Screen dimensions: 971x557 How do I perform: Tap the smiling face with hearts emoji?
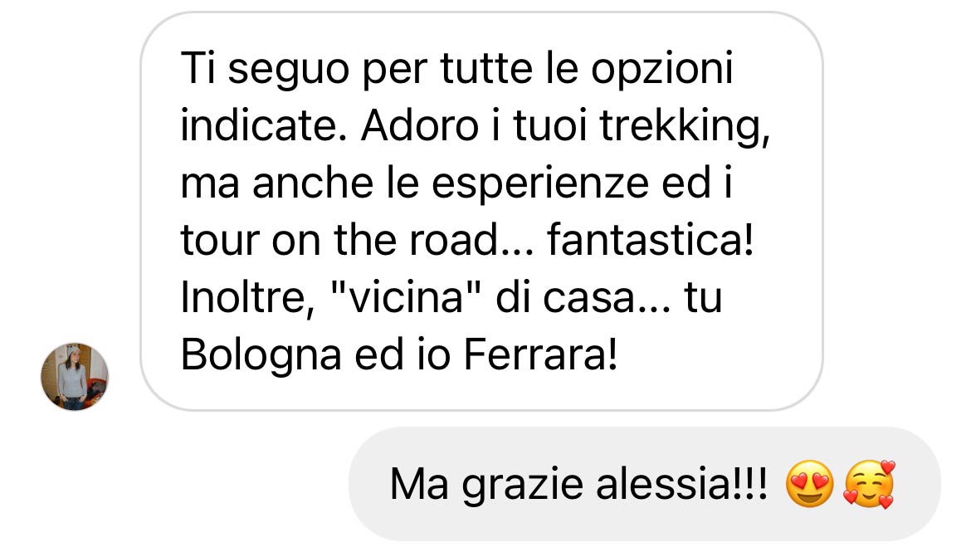pos(870,484)
